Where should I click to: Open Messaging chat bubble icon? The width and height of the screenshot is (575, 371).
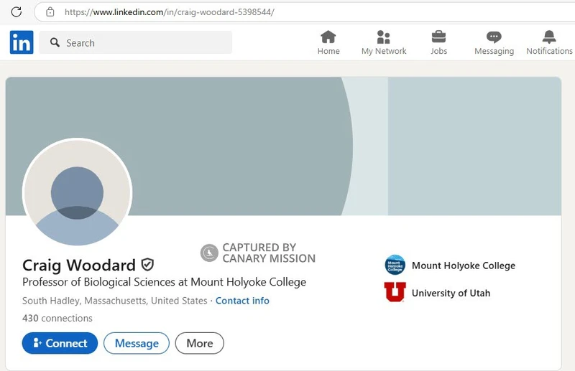494,37
